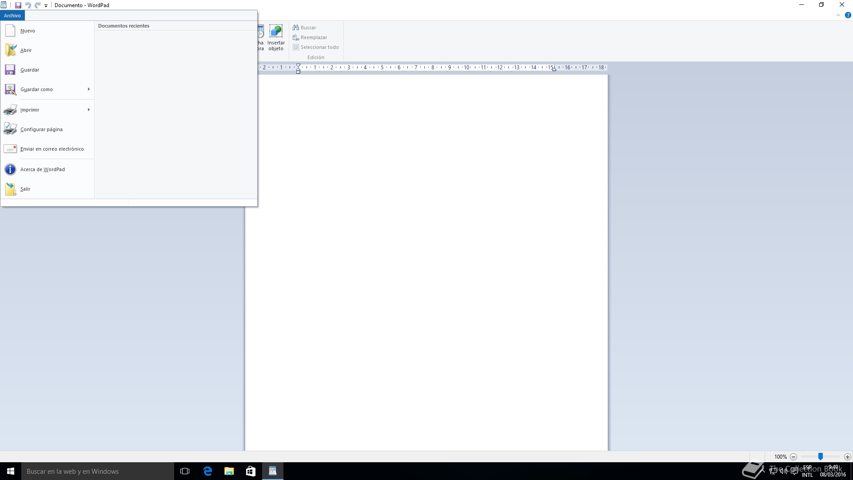Click the ESP INTL language indicator
Screen dimensions: 853x480
(x=807, y=471)
